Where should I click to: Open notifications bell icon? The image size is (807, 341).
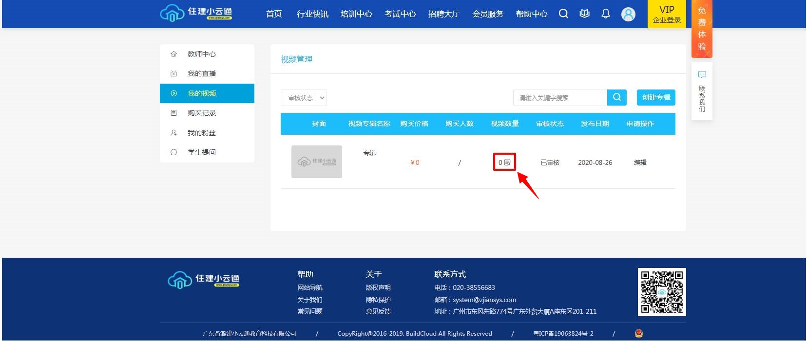pos(605,14)
